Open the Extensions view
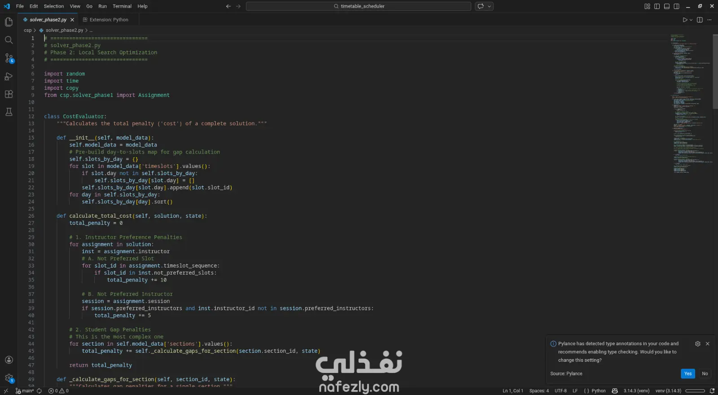This screenshot has width=718, height=395. 9,94
